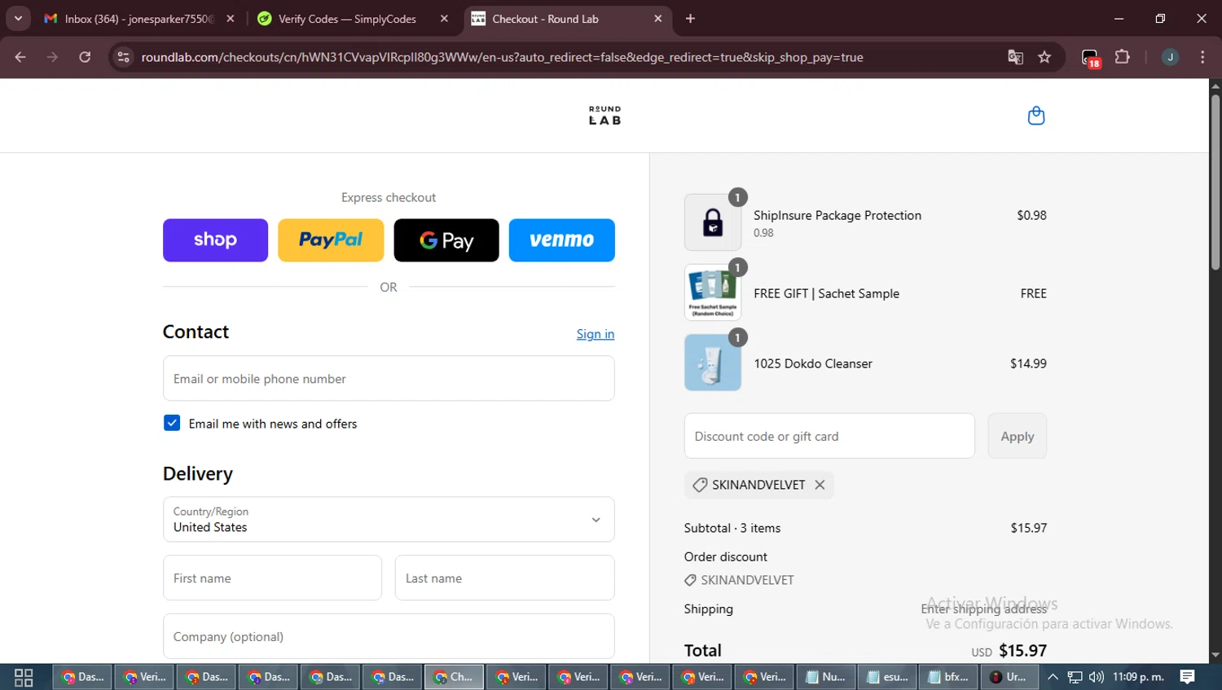Screen dimensions: 1222x690
Task: Click the Last name field
Action: [505, 578]
